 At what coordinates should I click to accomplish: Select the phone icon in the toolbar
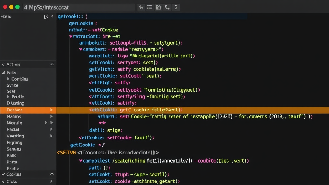167,7
